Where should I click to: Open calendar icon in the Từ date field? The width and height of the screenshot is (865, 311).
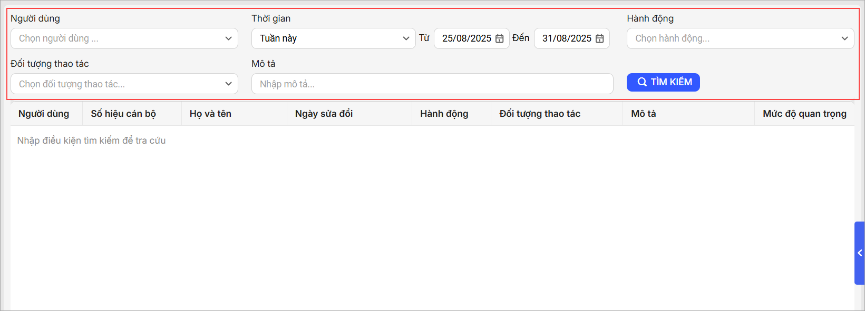(x=499, y=38)
